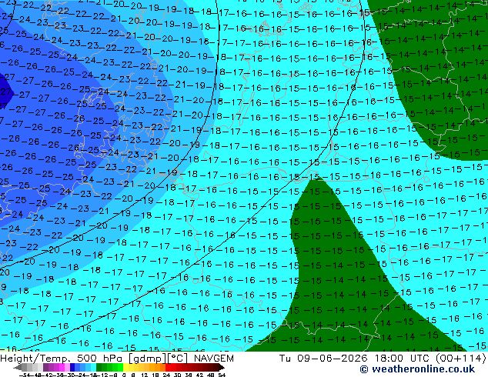Select the dark blue swatch in legend

coord(72,368)
